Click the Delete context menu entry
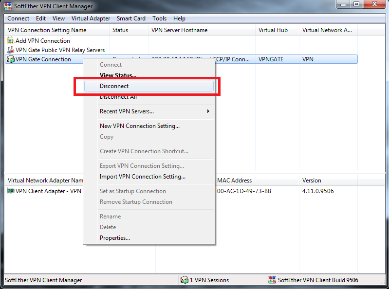 [x=149, y=227]
